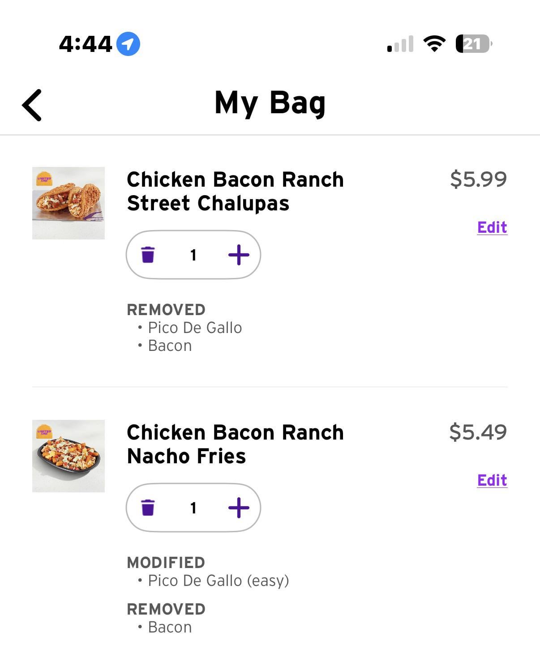
Task: Tap the Street Chalupas quantity number
Action: pyautogui.click(x=193, y=255)
